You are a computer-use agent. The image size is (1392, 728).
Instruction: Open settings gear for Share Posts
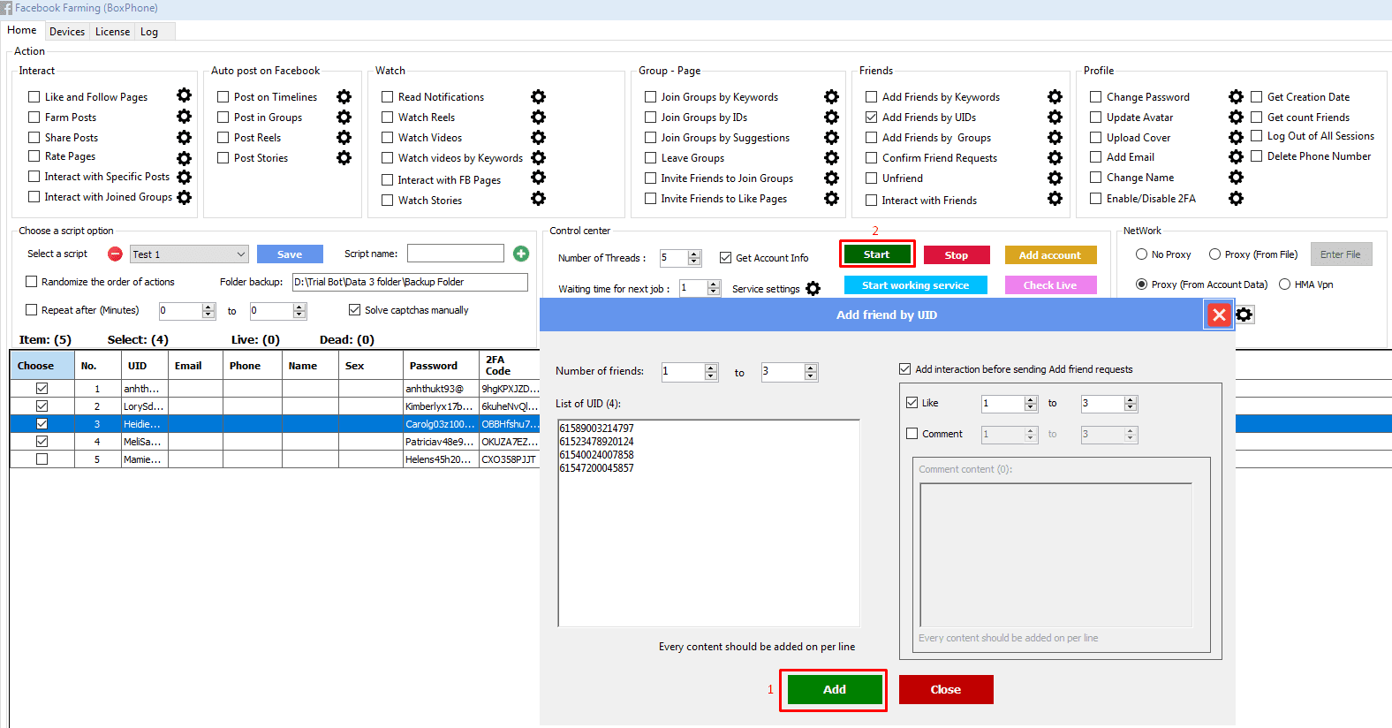coord(184,137)
